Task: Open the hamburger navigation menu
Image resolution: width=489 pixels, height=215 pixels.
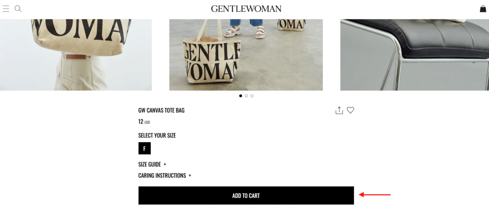Action: tap(6, 9)
